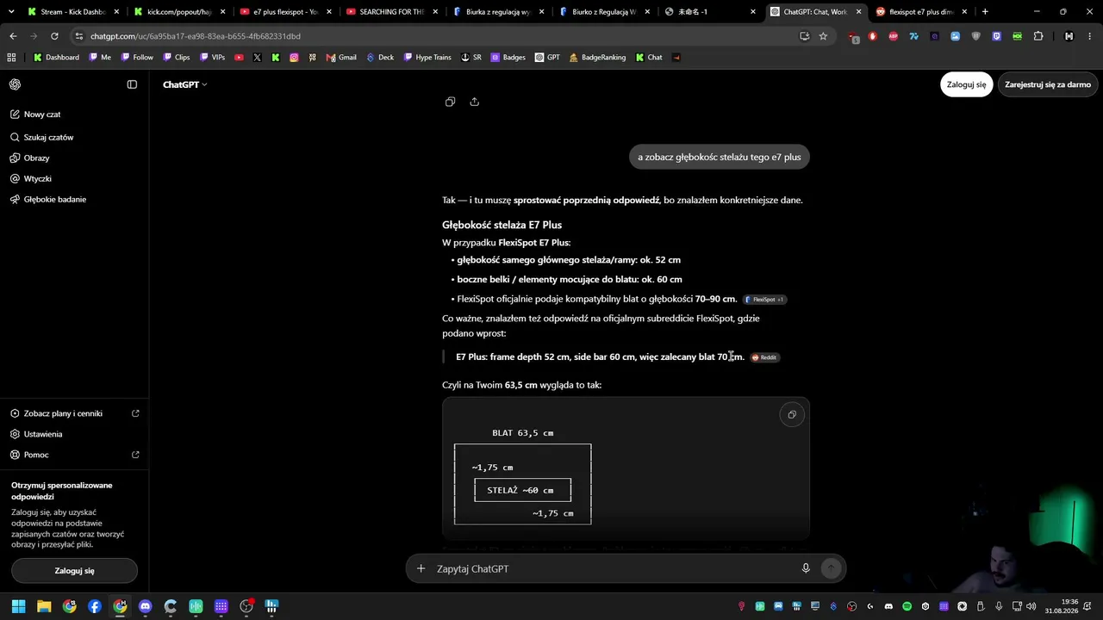Open the Twitch extension icon in toolbar
This screenshot has width=1103, height=620.
click(x=997, y=36)
